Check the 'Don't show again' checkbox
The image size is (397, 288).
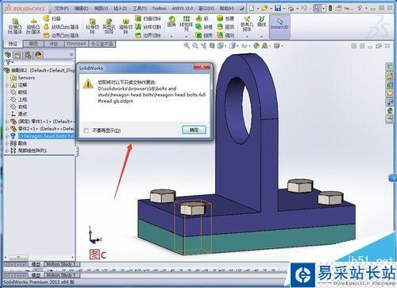point(86,130)
